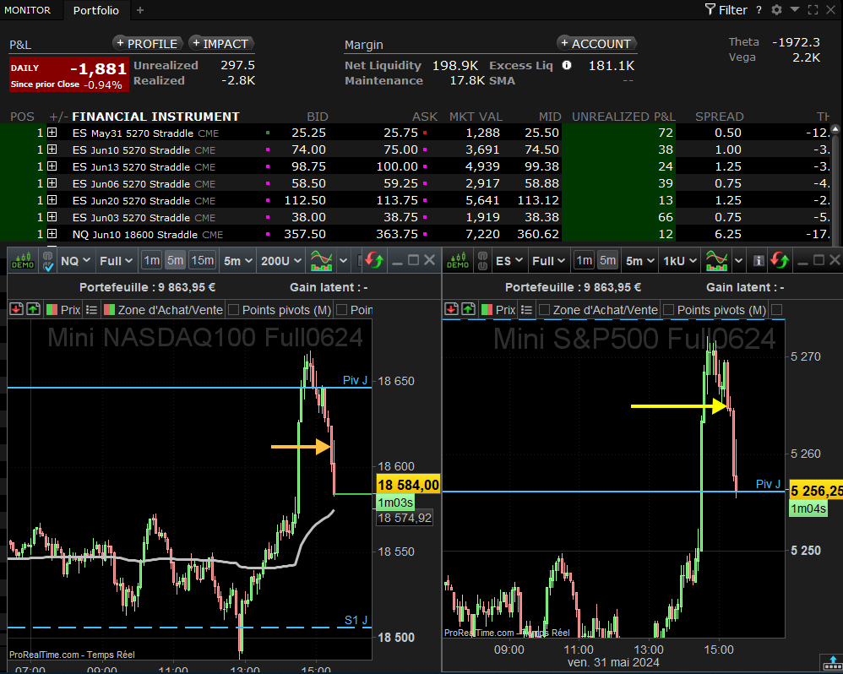Click the DEMO candlestick icon in ES chart
This screenshot has width=843, height=674.
pyautogui.click(x=458, y=261)
